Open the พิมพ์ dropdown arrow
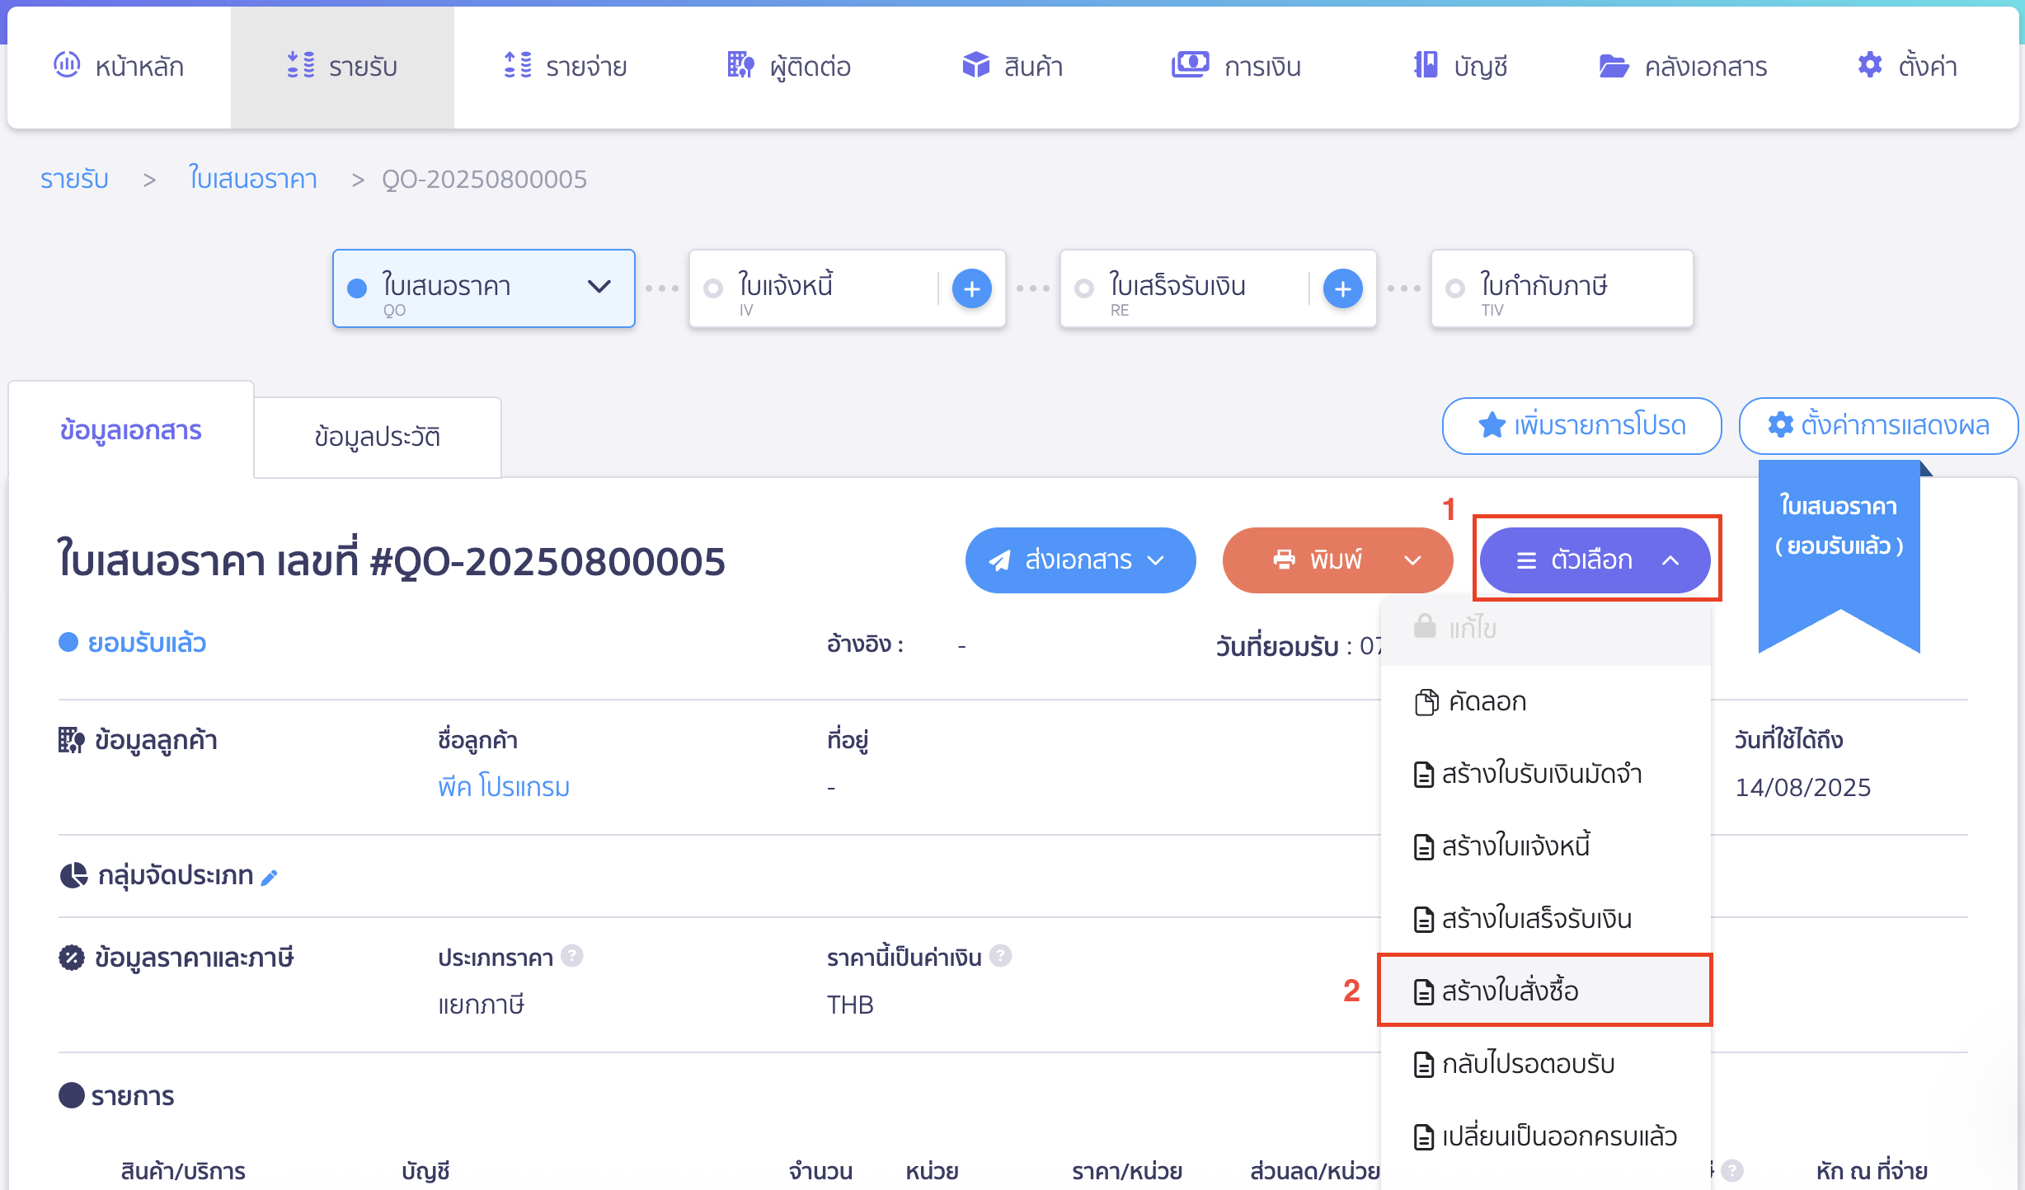The width and height of the screenshot is (2025, 1190). tap(1412, 560)
